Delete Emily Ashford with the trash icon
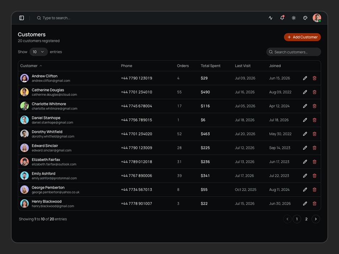 pyautogui.click(x=315, y=175)
